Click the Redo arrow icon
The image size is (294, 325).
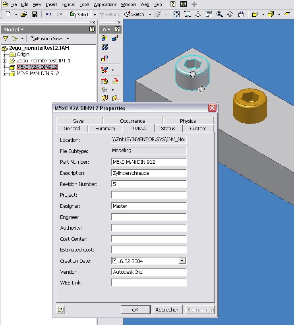click(59, 14)
